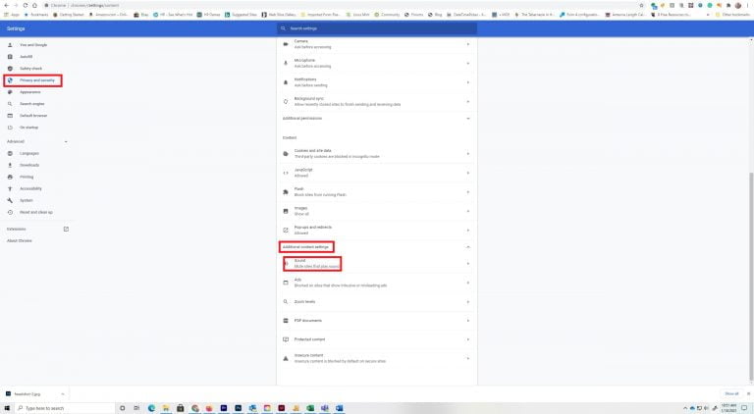Click the Notifications bell icon
The width and height of the screenshot is (754, 414).
tap(286, 82)
